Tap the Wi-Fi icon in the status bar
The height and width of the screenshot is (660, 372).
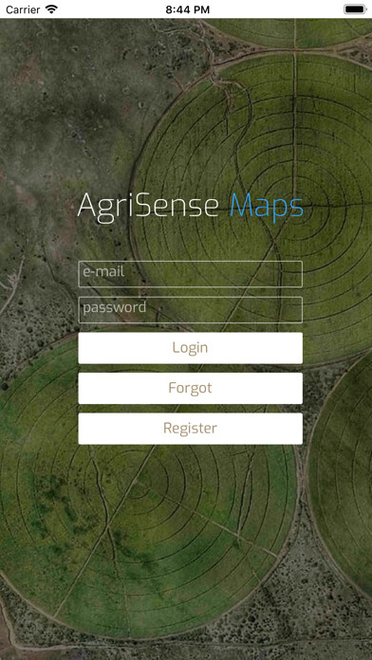coord(52,9)
